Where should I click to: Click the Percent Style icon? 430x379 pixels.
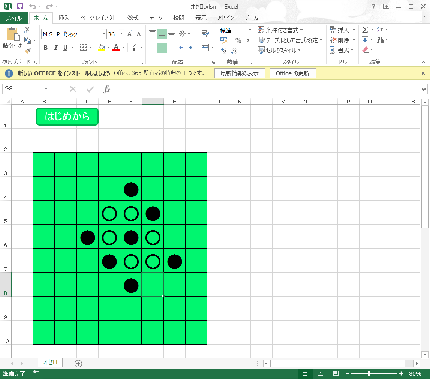pos(238,40)
